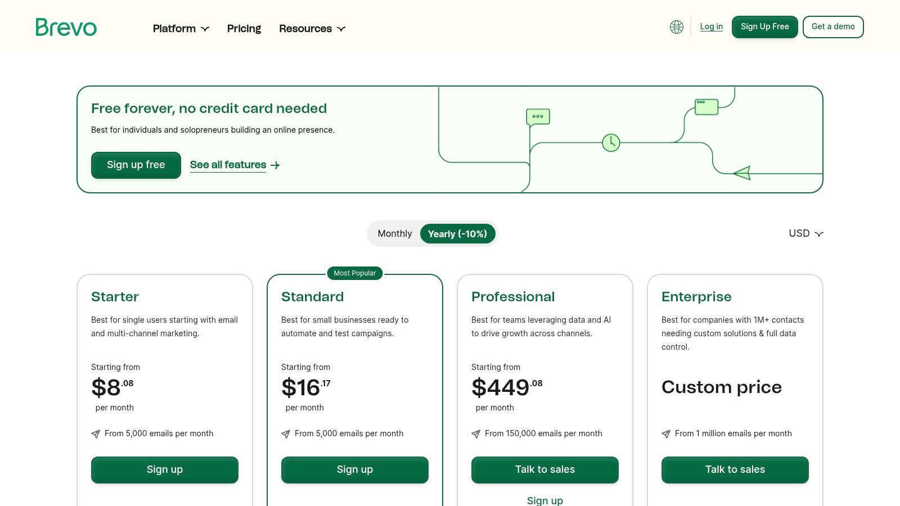
Task: Click paper plane icon in Professional card
Action: coord(476,434)
